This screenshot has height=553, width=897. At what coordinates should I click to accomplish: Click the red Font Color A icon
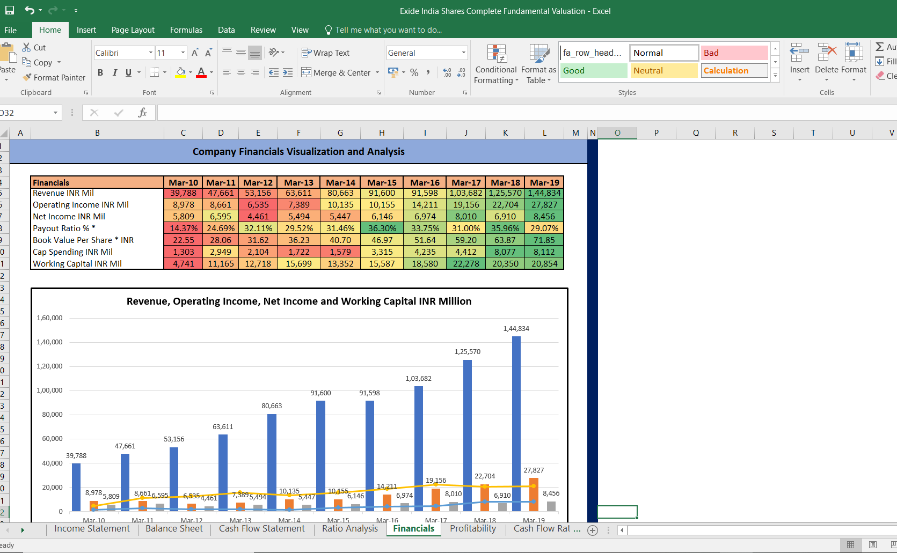[x=201, y=72]
